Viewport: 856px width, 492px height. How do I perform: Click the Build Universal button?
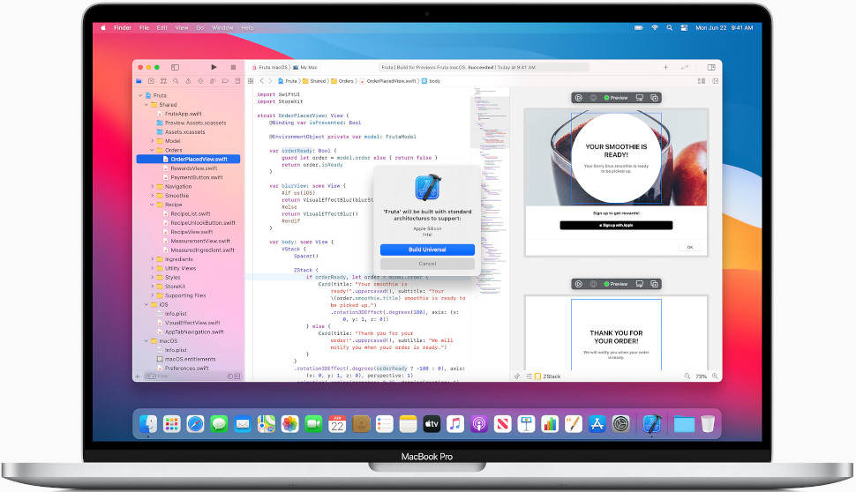click(427, 250)
